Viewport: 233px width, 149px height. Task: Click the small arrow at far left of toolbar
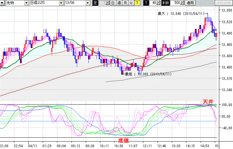[x=2, y=3]
